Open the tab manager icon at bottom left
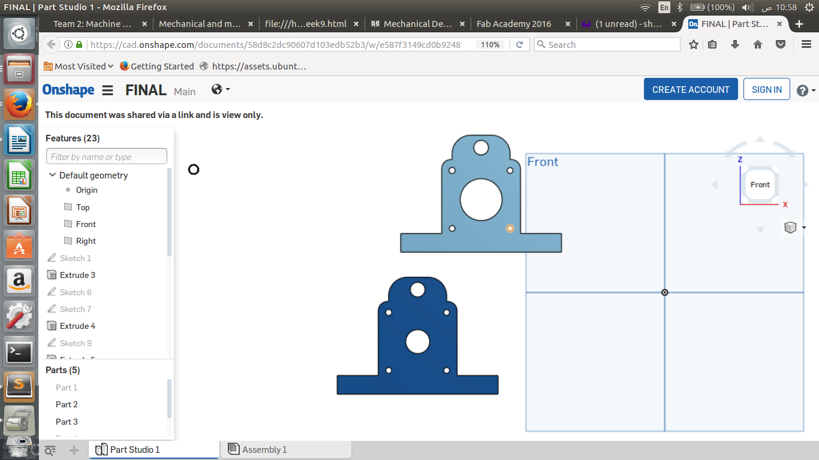 click(50, 450)
